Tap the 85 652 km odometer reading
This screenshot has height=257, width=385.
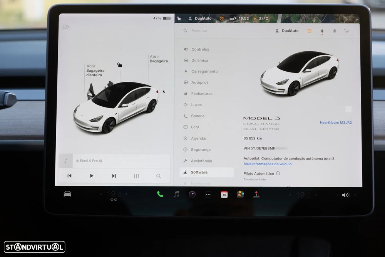click(253, 138)
